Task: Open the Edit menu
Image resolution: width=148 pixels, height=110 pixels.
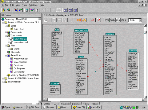Action: coord(12,5)
